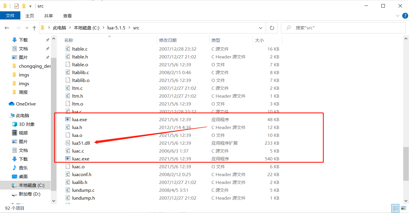Open the address bar history dropdown
Image resolution: width=409 pixels, height=213 pixels.
click(x=260, y=28)
